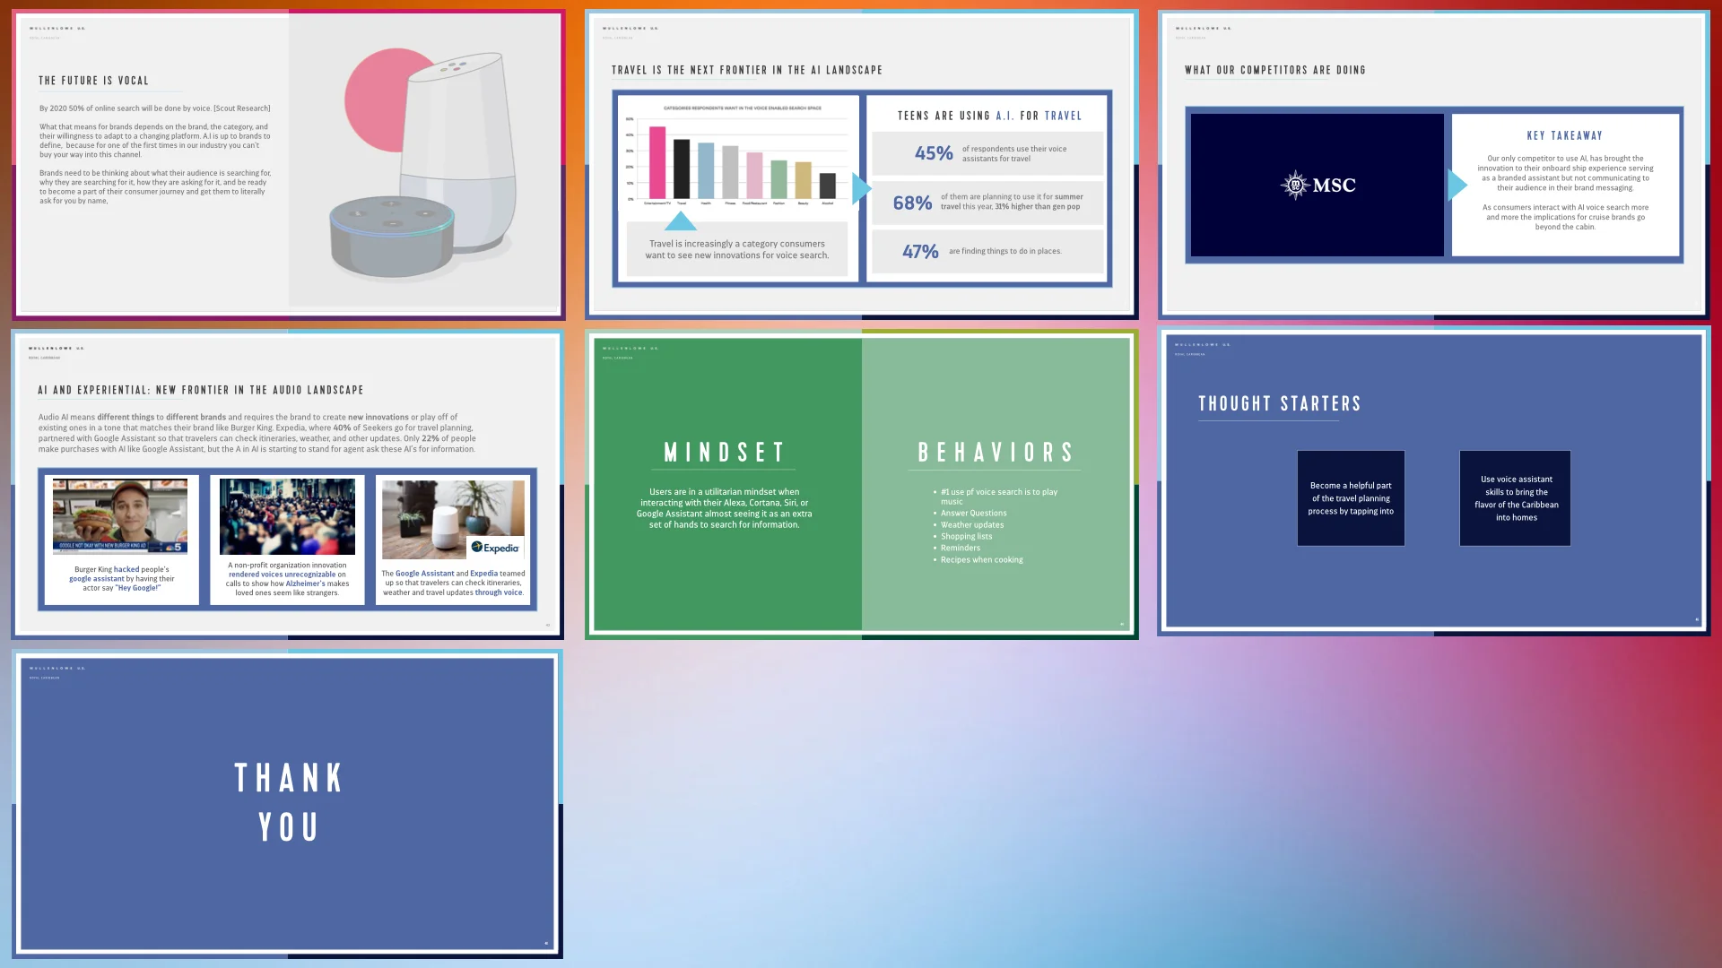The width and height of the screenshot is (1722, 968).
Task: Open the 'Thank You' closing slide
Action: point(288,804)
